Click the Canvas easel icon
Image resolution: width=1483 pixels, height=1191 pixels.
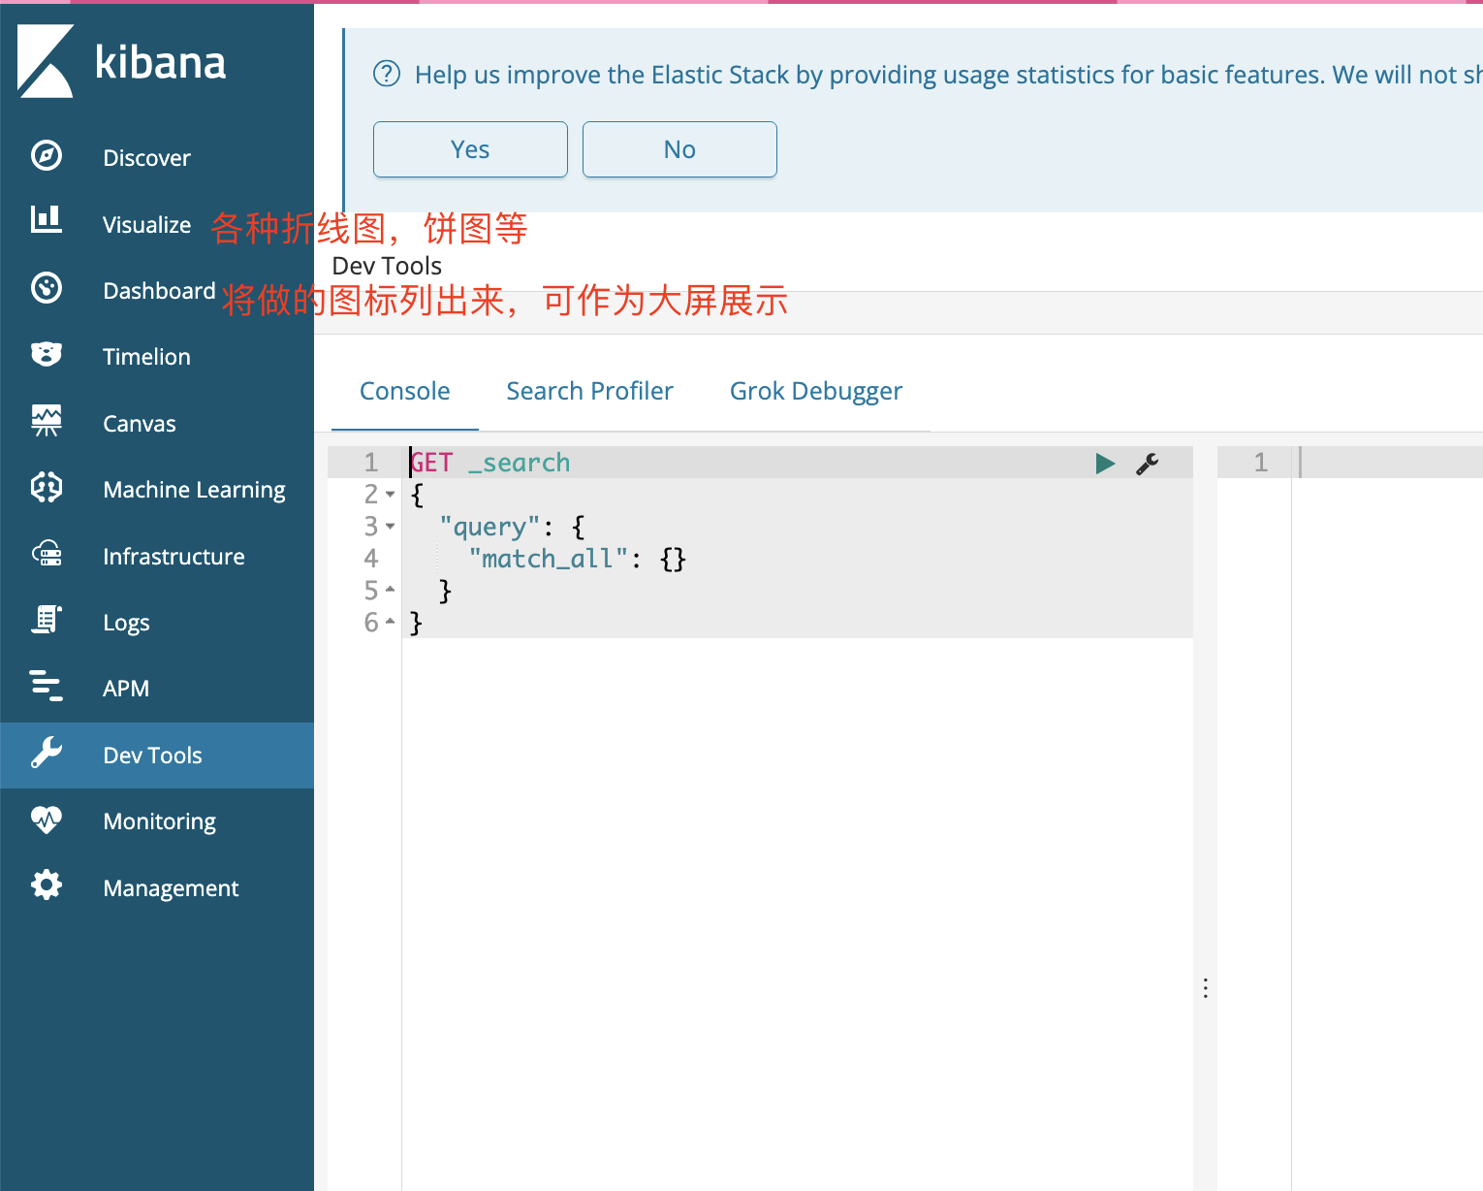[x=47, y=421]
